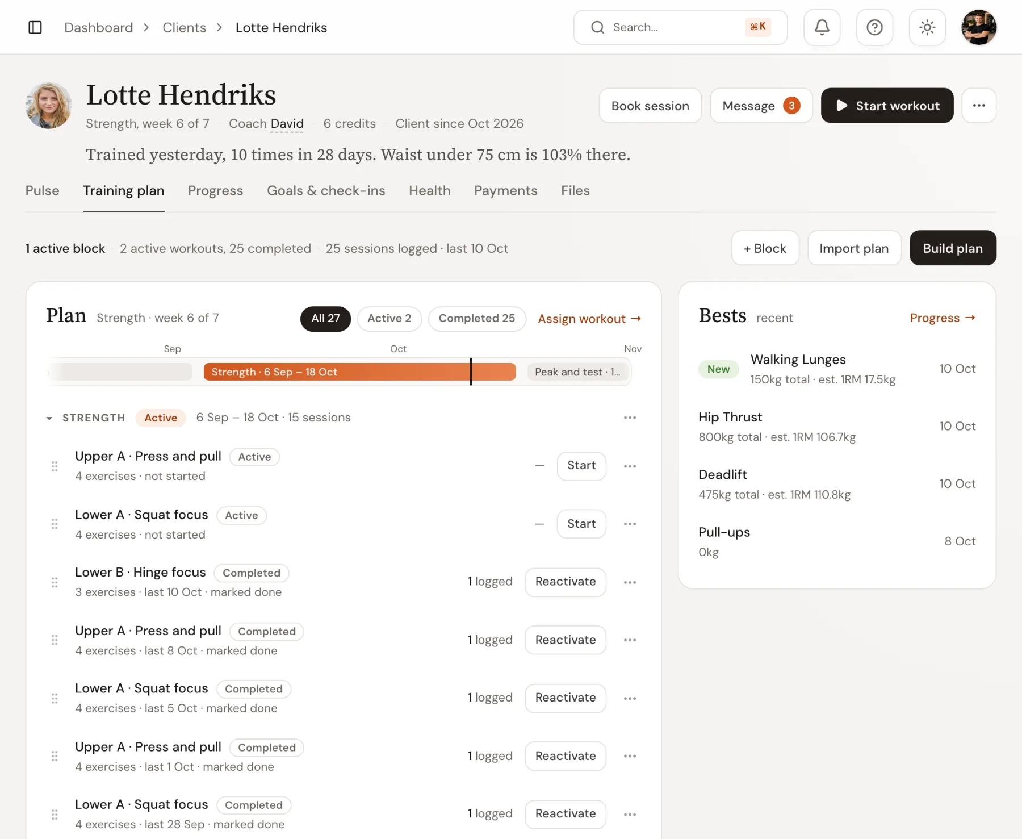
Task: Follow the Assign workout link
Action: [589, 319]
